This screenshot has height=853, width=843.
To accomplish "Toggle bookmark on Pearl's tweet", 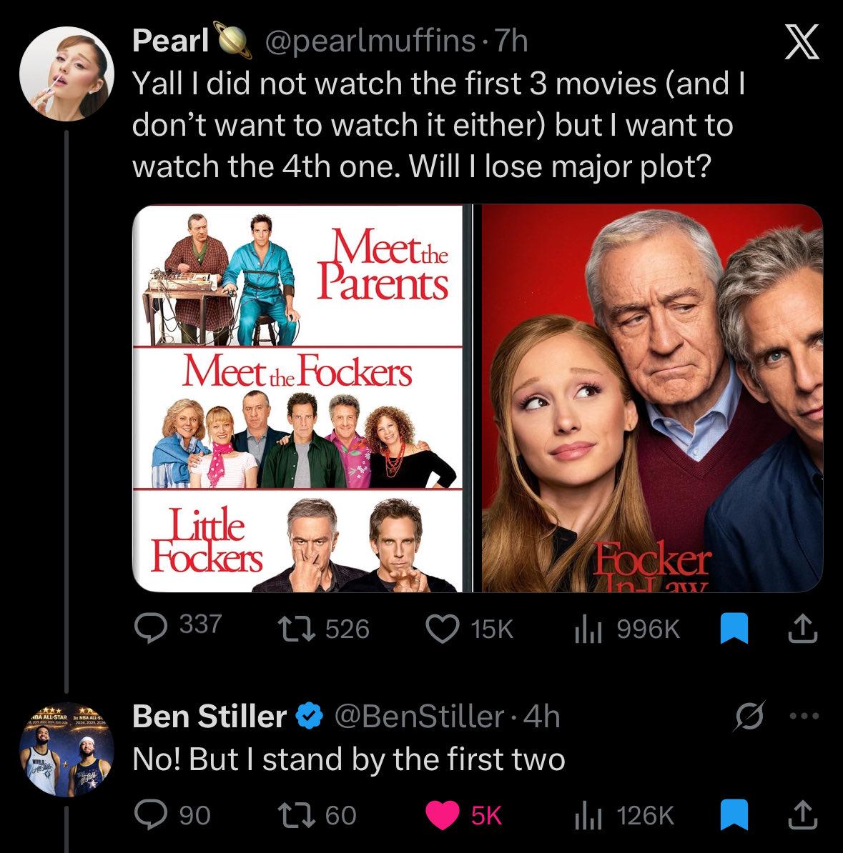I will pyautogui.click(x=732, y=629).
